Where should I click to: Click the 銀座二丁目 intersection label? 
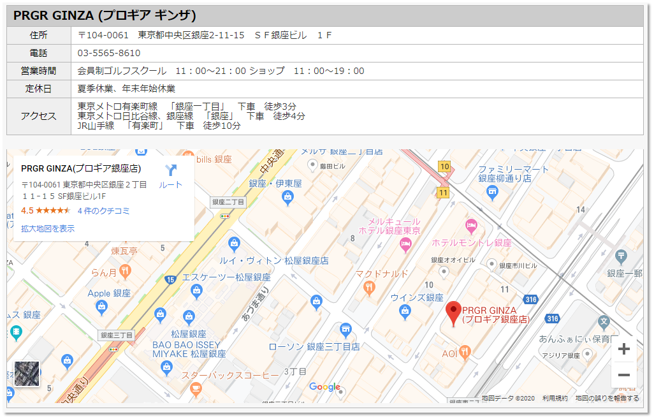(x=228, y=202)
